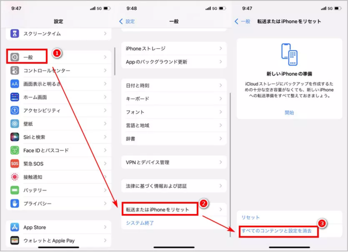Click the 新しいiPhoneの準備 heading
Image resolution: width=348 pixels, height=252 pixels.
pyautogui.click(x=289, y=74)
